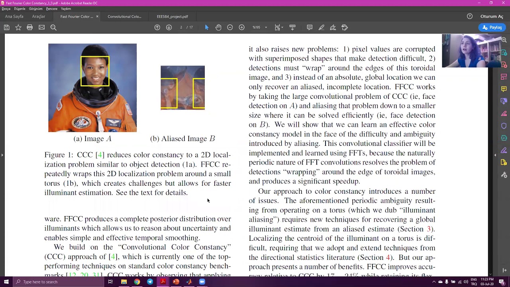The width and height of the screenshot is (510, 287).
Task: Open More Tools wrench in right panel
Action: pyautogui.click(x=504, y=175)
